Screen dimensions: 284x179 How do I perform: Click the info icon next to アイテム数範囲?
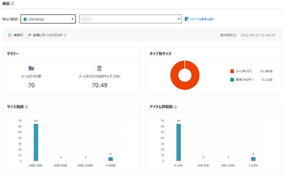tap(175, 107)
